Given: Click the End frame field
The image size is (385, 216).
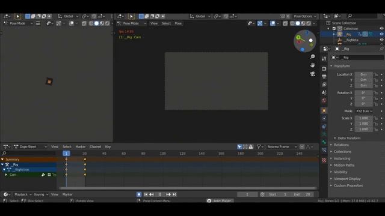Looking at the screenshot, I should [303, 194].
